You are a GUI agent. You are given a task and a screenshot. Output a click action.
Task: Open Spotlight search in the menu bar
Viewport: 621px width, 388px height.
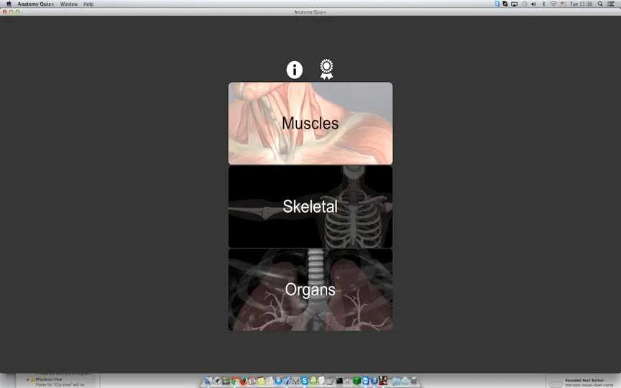tap(600, 4)
